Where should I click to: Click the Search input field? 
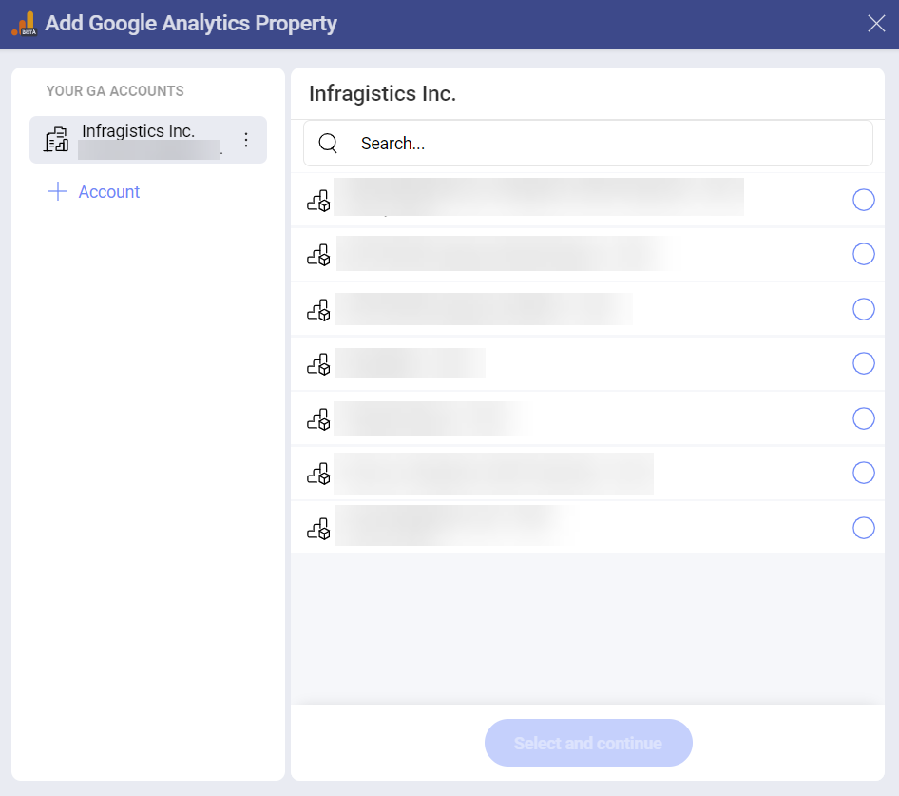pyautogui.click(x=587, y=143)
